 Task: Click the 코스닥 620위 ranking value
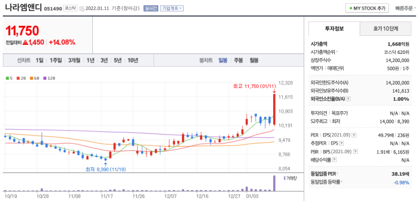396,52
